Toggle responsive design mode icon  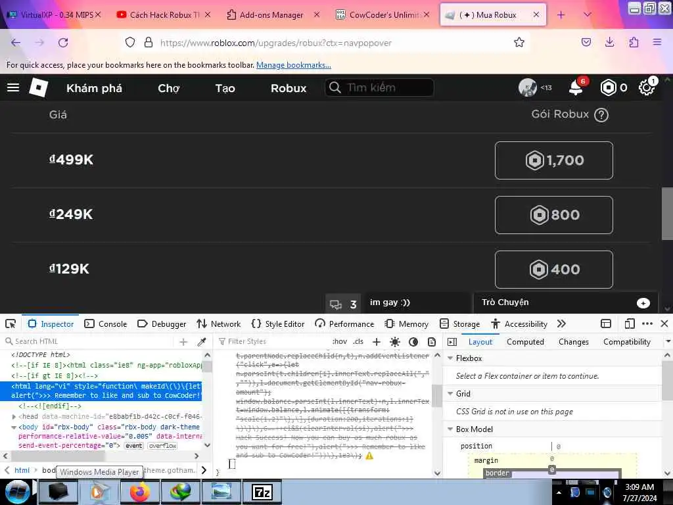(x=629, y=324)
